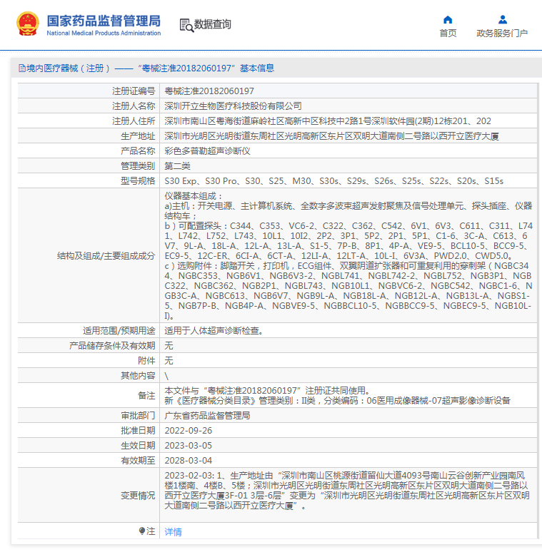Image resolution: width=542 pixels, height=552 pixels.
Task: Click the 国家药品监督管理局 site title
Action: click(x=104, y=21)
